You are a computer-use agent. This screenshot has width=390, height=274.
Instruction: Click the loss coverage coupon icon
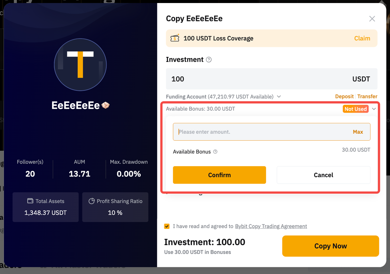(x=175, y=38)
